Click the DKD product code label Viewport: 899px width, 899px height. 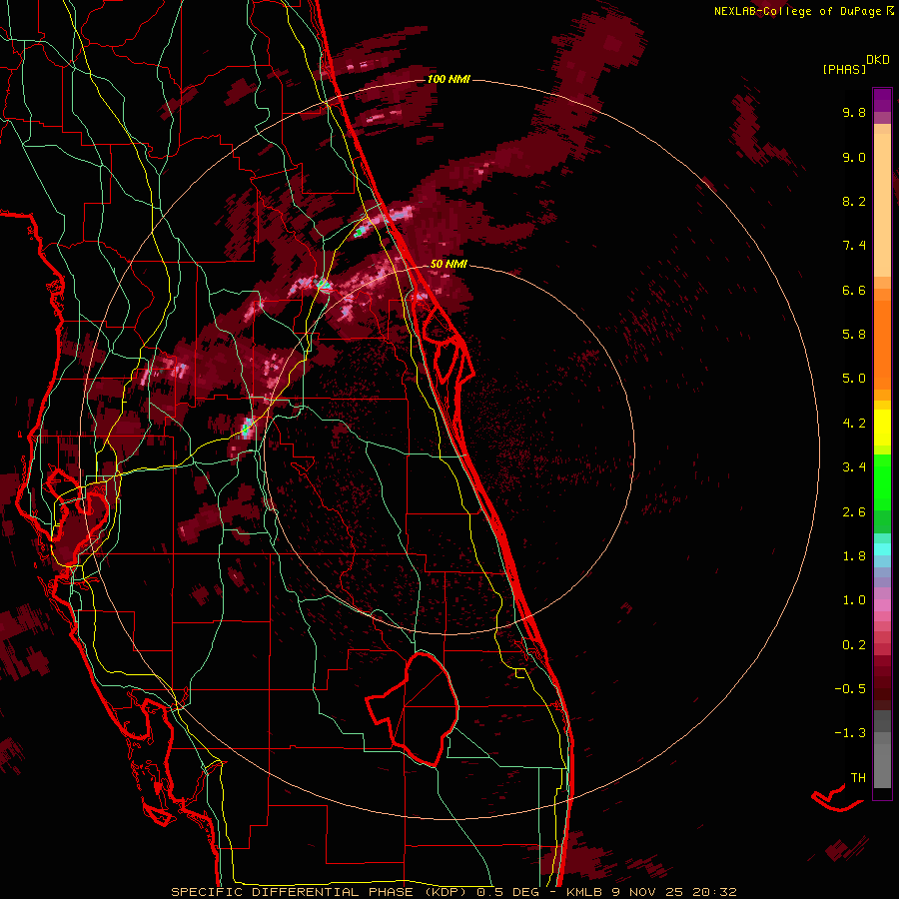coord(878,60)
